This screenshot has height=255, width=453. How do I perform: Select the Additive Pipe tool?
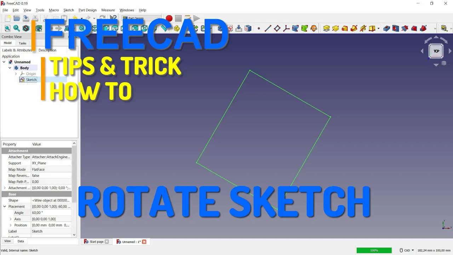[354, 28]
